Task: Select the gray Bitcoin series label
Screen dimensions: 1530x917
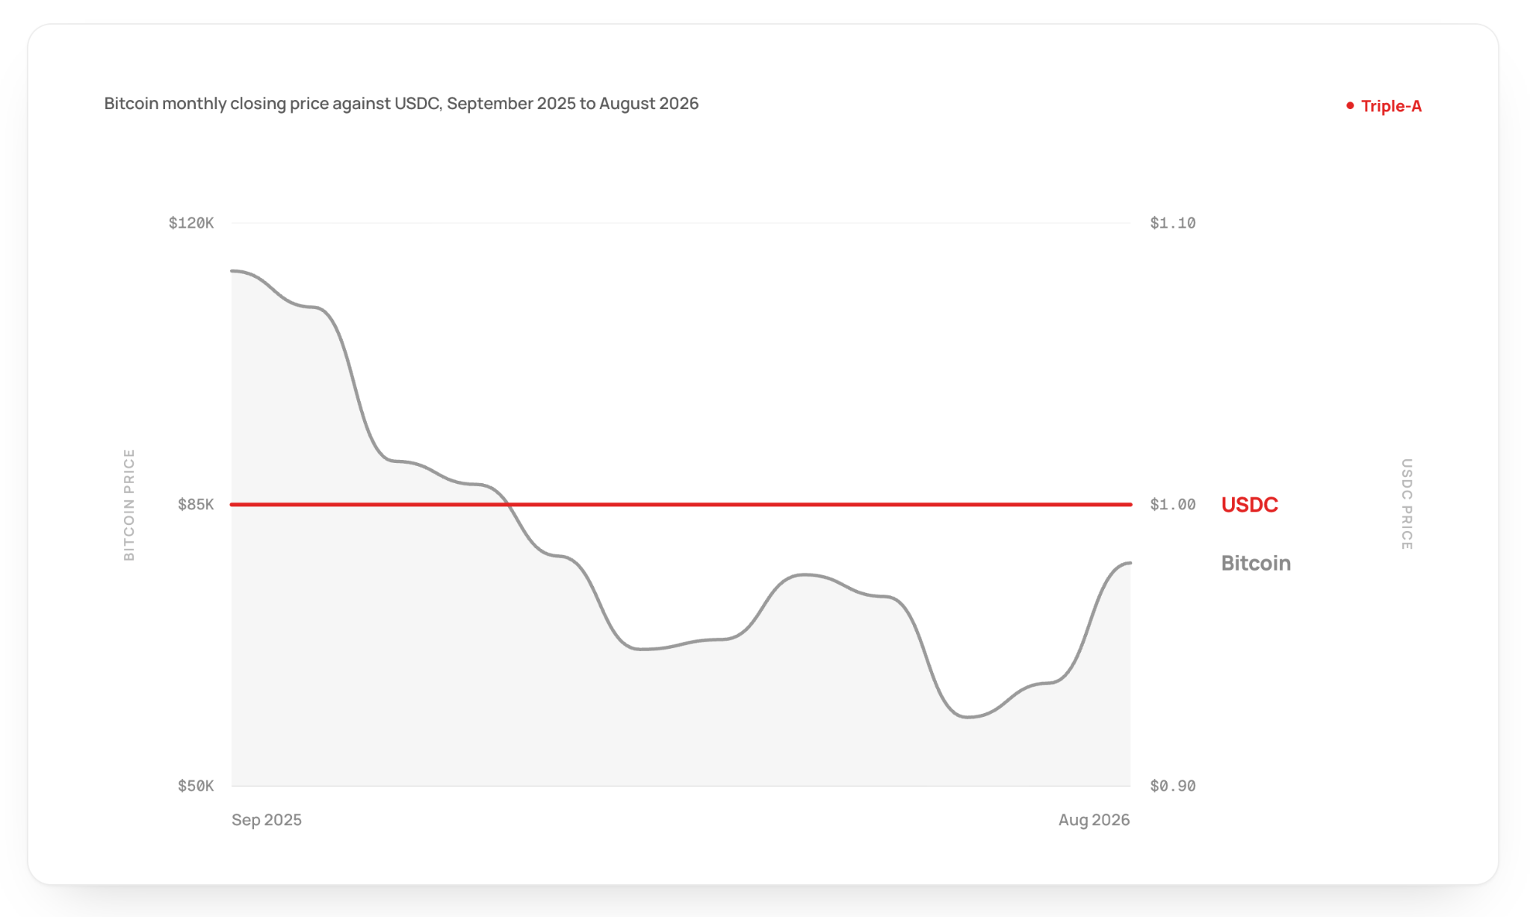Action: coord(1256,563)
